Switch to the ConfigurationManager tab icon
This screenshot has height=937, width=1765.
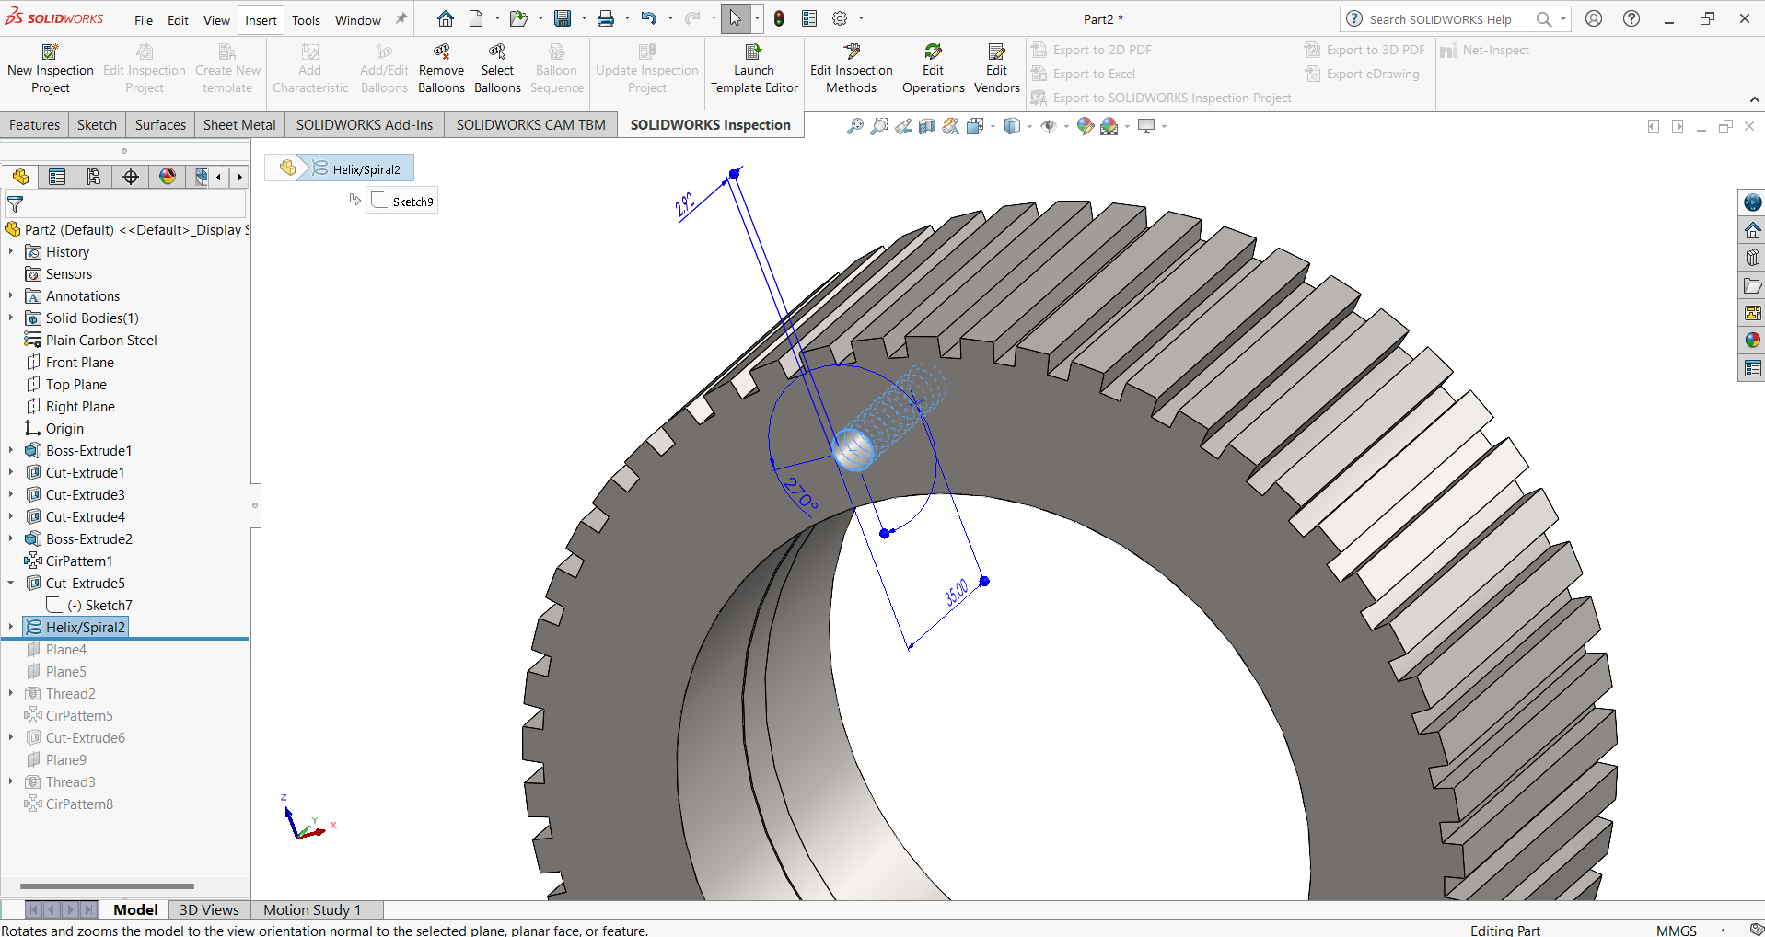(x=94, y=177)
